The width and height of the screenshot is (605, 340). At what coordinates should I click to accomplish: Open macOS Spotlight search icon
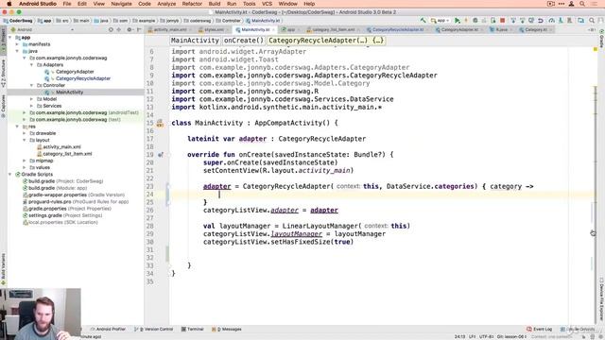tap(582, 4)
